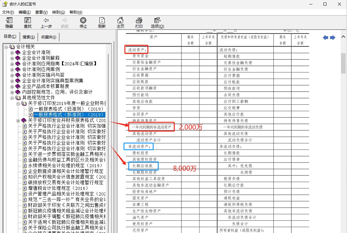The height and width of the screenshot is (233, 347).
Task: Click the blue right arrow in page
Action: (x=333, y=38)
